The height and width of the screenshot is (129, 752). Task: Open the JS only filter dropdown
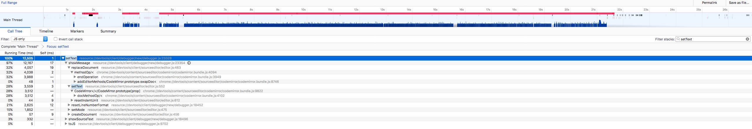29,39
